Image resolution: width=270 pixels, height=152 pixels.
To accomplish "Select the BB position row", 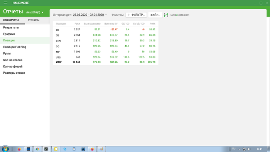I will pos(106,30).
